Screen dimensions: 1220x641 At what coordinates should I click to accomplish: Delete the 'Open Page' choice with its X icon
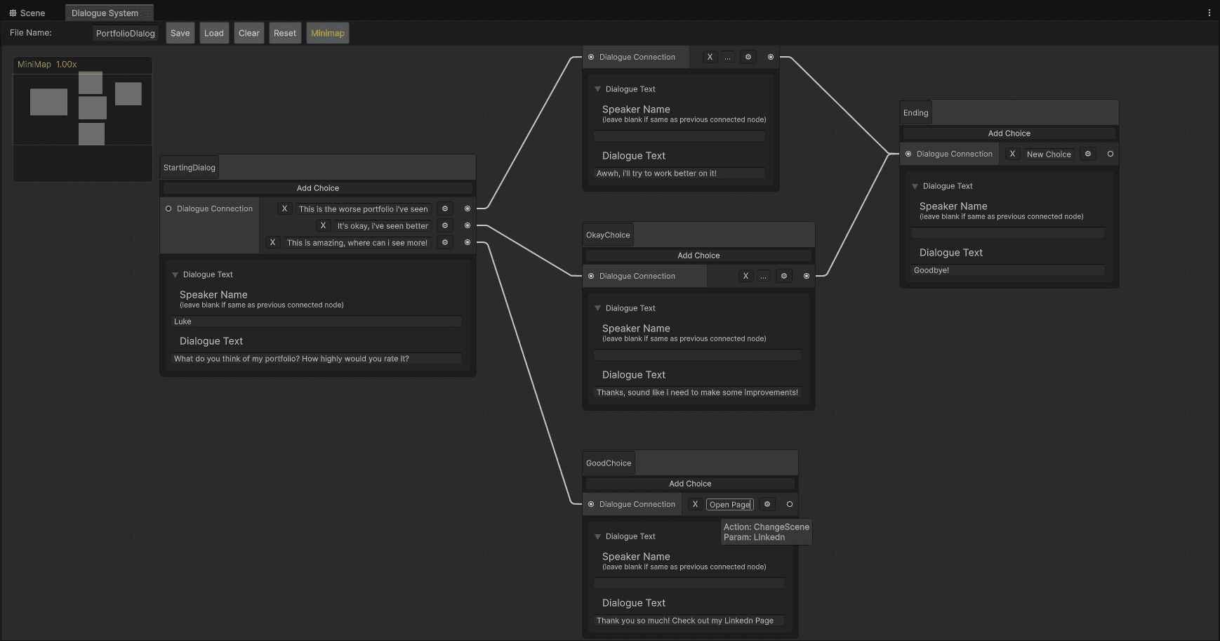(x=695, y=504)
